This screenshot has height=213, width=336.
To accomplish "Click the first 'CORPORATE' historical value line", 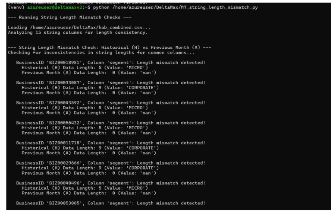I will 90,88.
